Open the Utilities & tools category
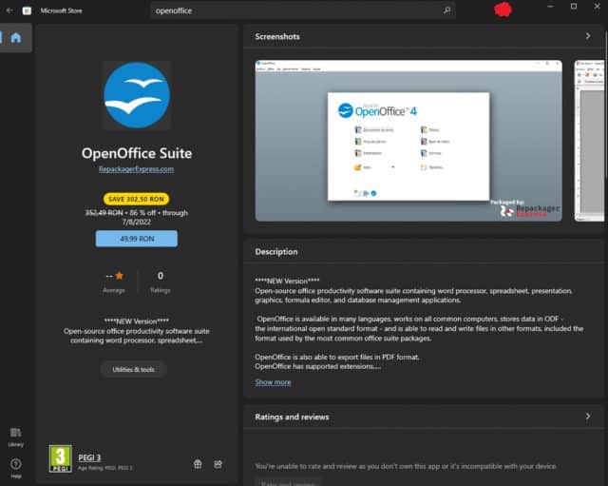The width and height of the screenshot is (608, 486). coord(133,370)
